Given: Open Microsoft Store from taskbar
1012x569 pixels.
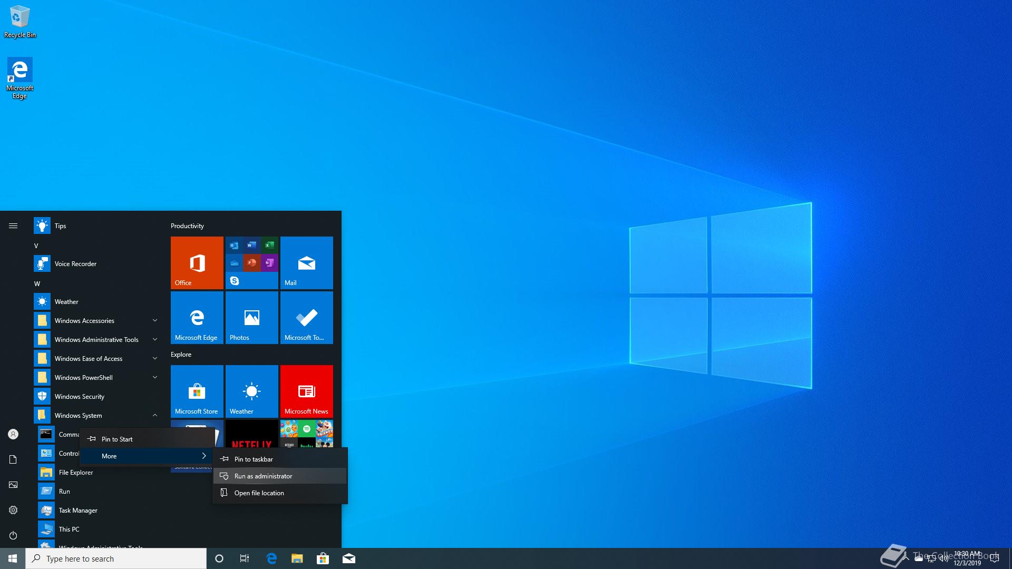Looking at the screenshot, I should 323,558.
